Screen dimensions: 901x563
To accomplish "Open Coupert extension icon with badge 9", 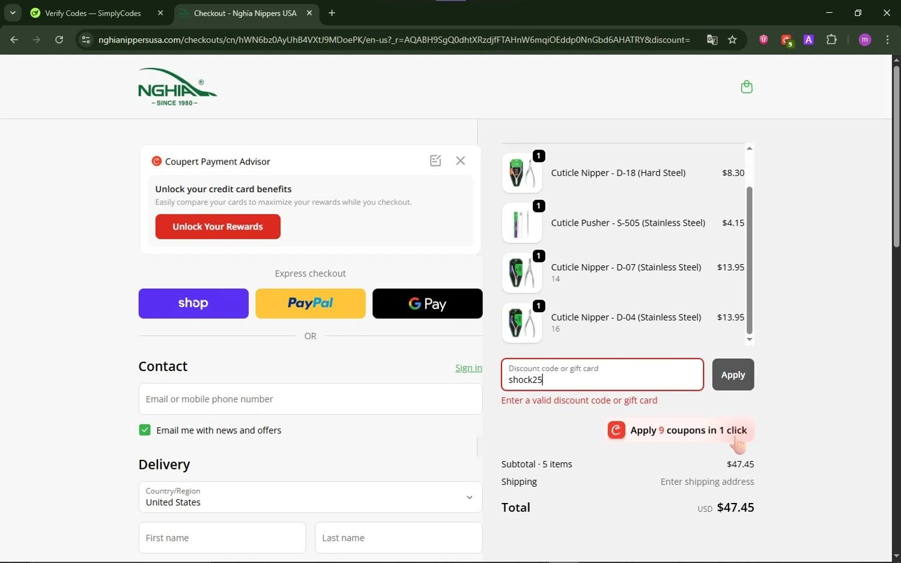I will (x=786, y=40).
